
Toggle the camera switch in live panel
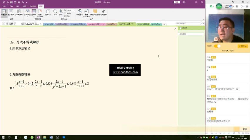pyautogui.click(x=217, y=46)
